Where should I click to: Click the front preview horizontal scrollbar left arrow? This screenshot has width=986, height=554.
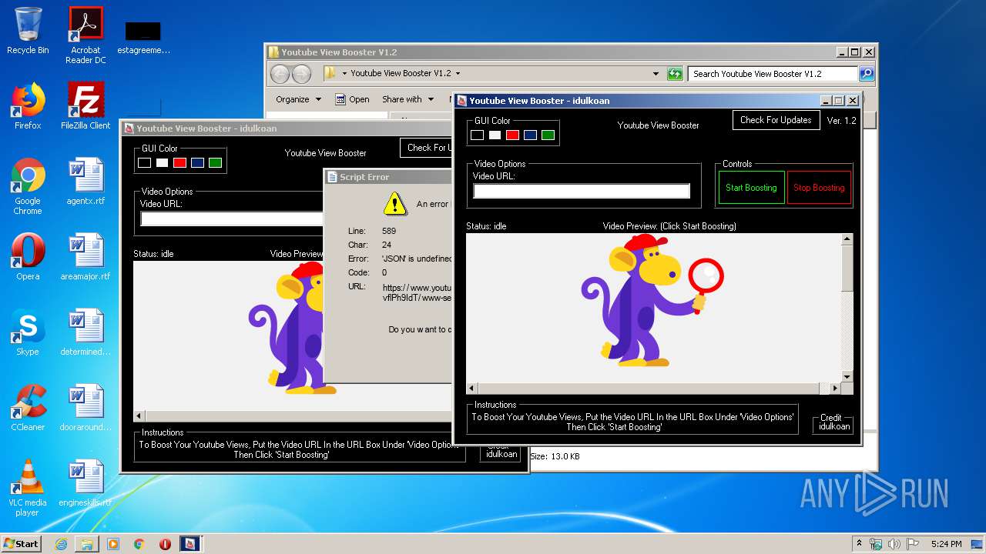[x=472, y=388]
